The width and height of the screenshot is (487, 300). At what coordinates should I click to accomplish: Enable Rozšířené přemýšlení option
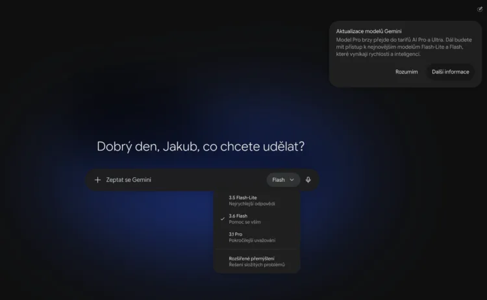coord(257,262)
